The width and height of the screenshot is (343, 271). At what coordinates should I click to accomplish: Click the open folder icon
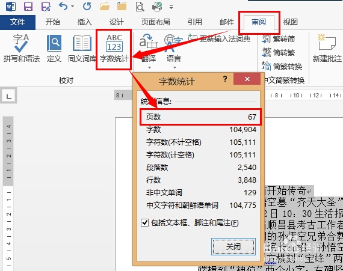click(x=105, y=7)
